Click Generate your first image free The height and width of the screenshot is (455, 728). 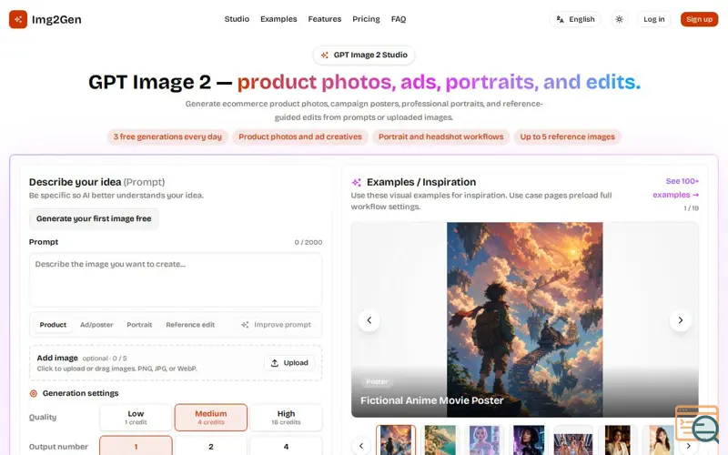tap(94, 218)
